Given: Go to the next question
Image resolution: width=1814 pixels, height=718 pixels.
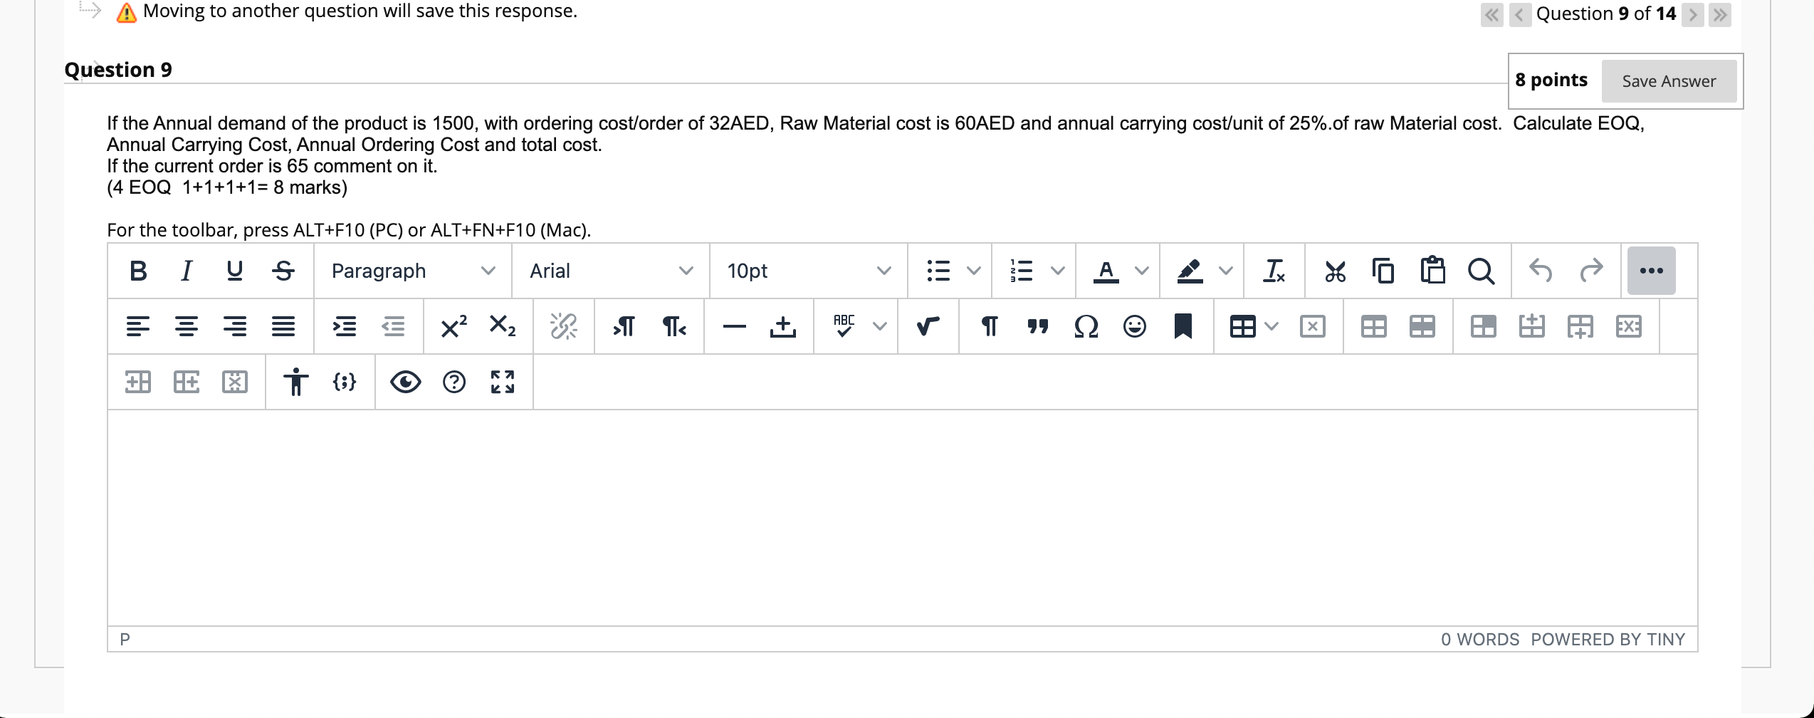Looking at the screenshot, I should tap(1692, 14).
